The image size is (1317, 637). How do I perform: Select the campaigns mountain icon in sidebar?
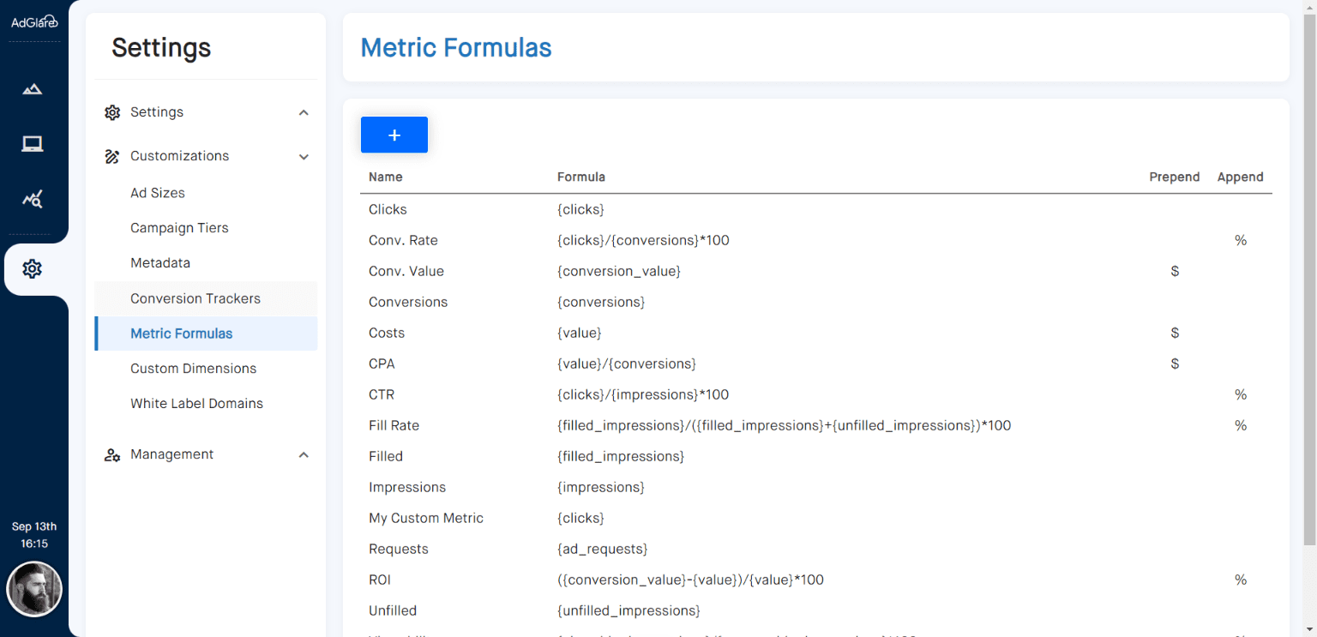pyautogui.click(x=32, y=88)
